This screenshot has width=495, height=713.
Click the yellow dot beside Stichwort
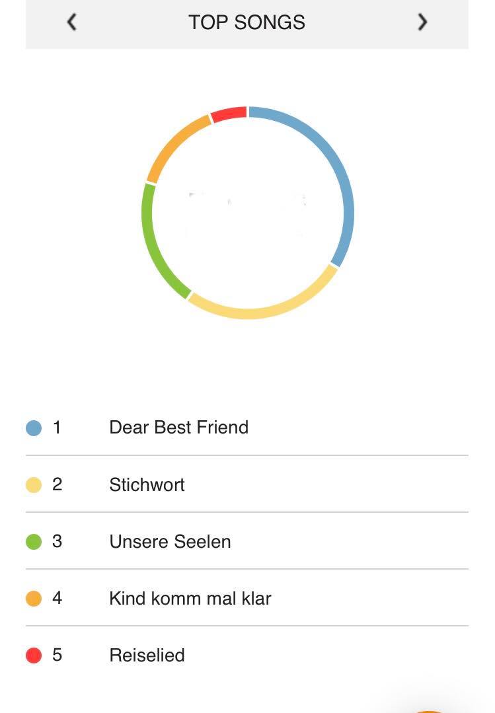point(34,485)
